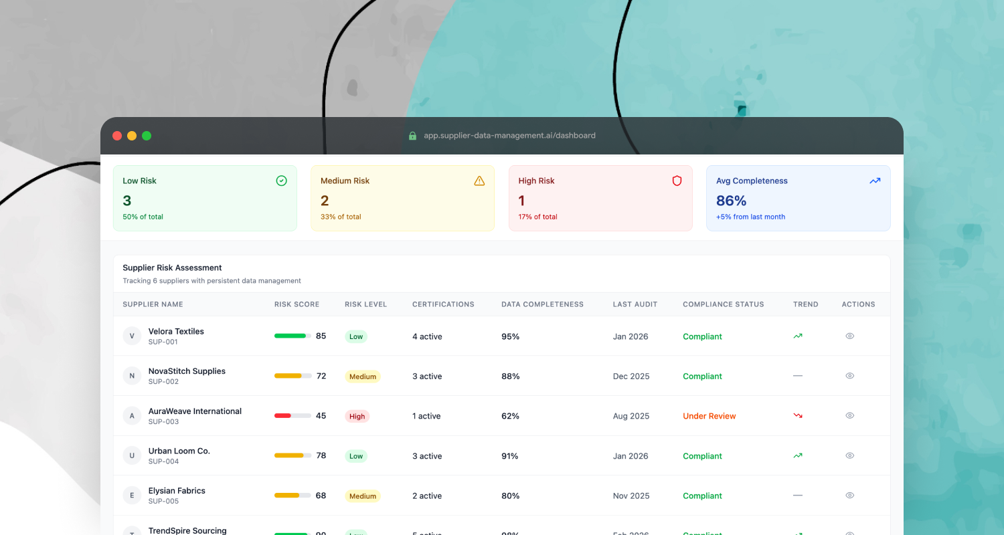Viewport: 1004px width, 535px height.
Task: Click the 'Aug 2025' last audit date
Action: [631, 416]
